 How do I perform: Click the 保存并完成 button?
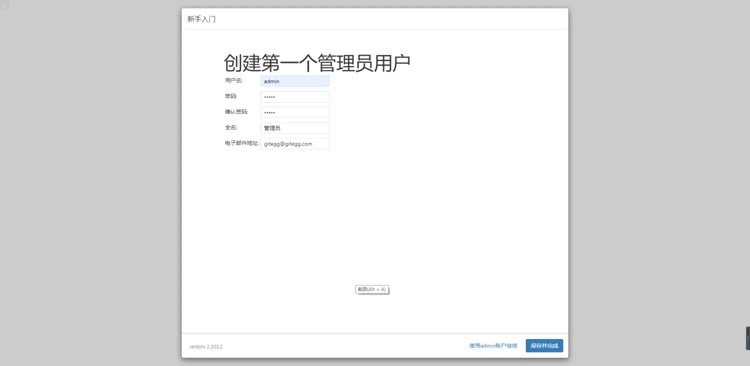(544, 345)
